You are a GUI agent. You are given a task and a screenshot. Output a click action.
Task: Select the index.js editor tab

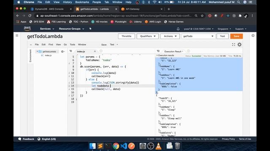point(81,51)
